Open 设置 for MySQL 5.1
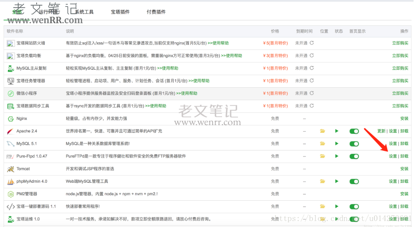This screenshot has width=417, height=227. tap(393, 144)
